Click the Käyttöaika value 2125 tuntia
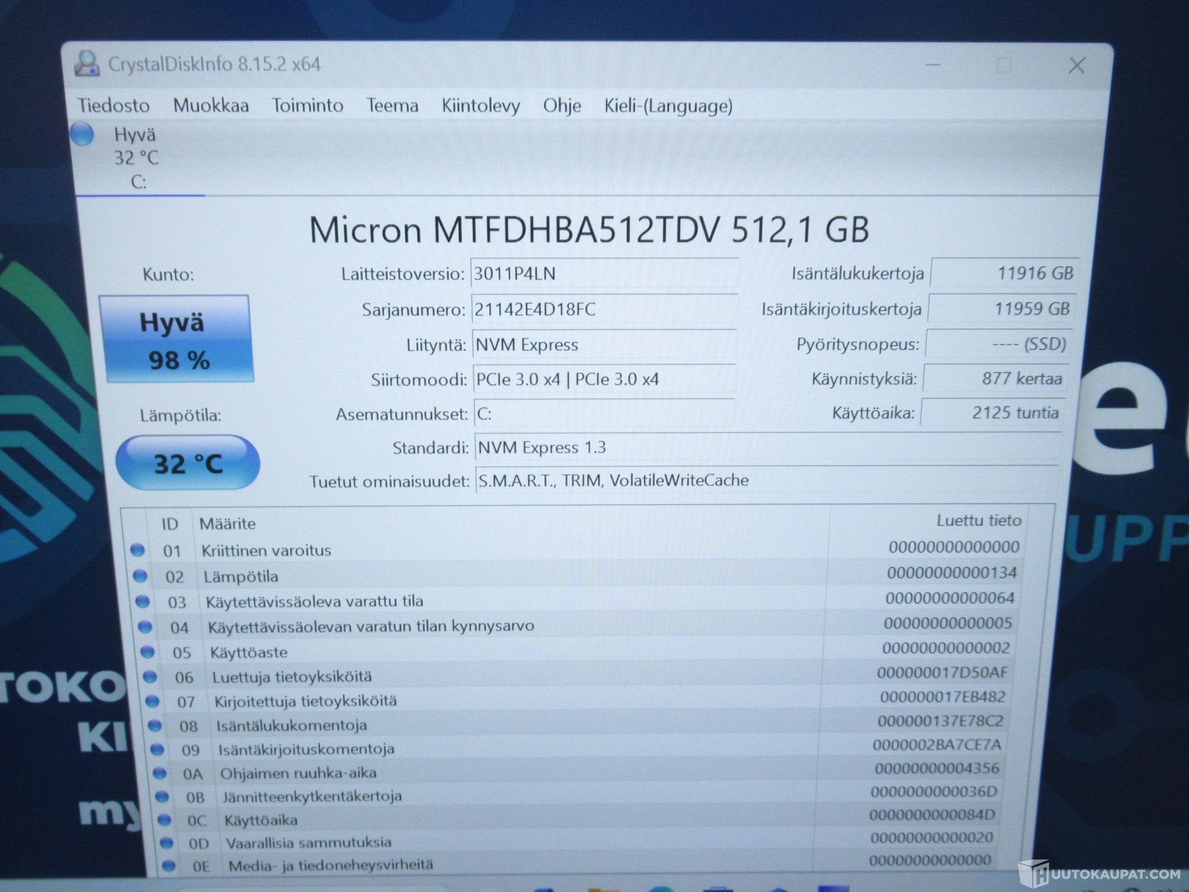 click(x=992, y=413)
